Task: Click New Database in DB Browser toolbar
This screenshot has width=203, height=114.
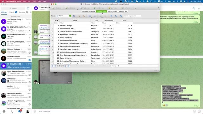Action: 57,8
